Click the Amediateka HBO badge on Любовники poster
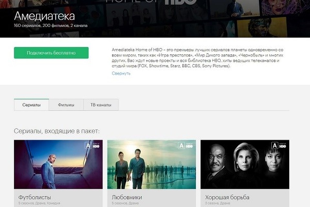 click(x=185, y=146)
